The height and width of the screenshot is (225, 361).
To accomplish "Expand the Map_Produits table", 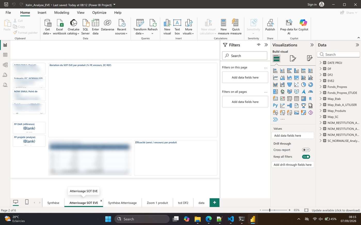I will click(x=321, y=111).
